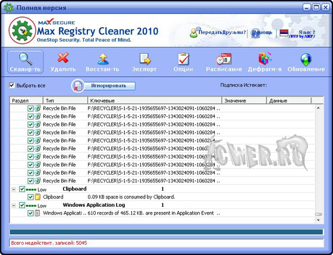Image resolution: width=333 pixels, height=255 pixels.
Task: Click the Игнорировать document icon
Action: click(78, 86)
